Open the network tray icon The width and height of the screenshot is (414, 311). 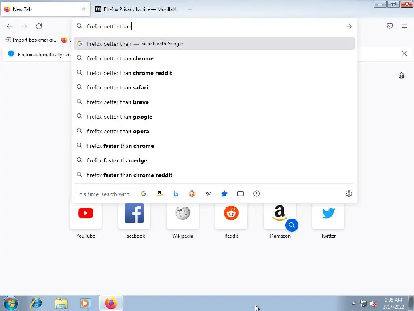pyautogui.click(x=363, y=304)
